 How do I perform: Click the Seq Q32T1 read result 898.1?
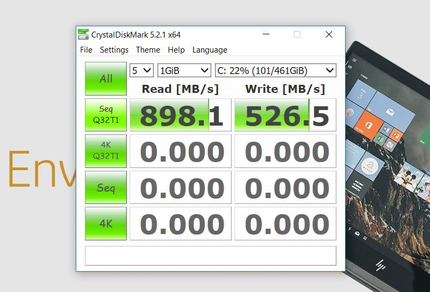181,115
